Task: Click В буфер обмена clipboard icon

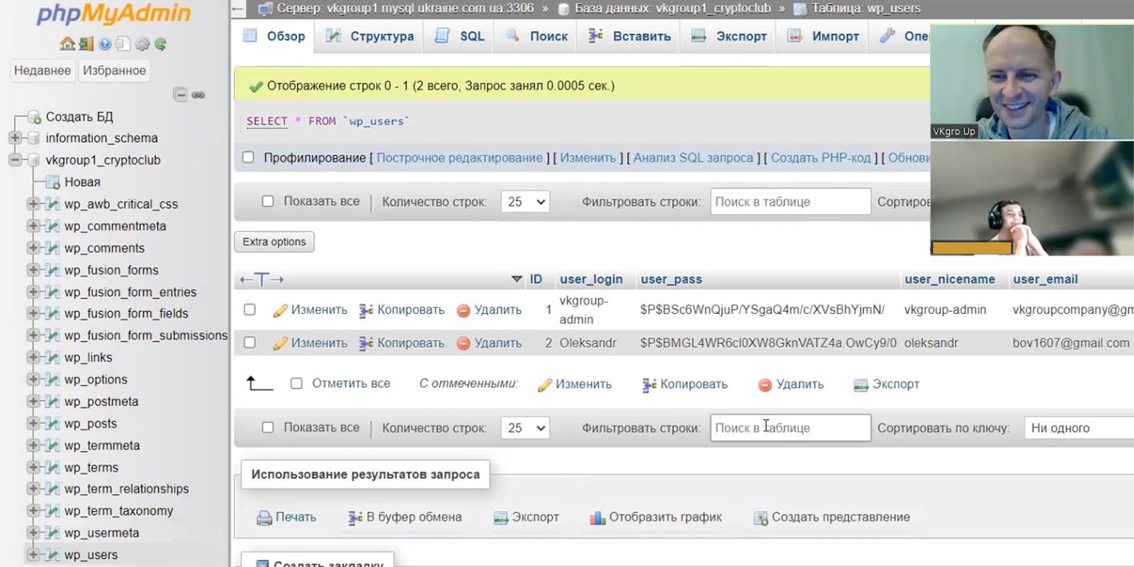Action: click(355, 518)
